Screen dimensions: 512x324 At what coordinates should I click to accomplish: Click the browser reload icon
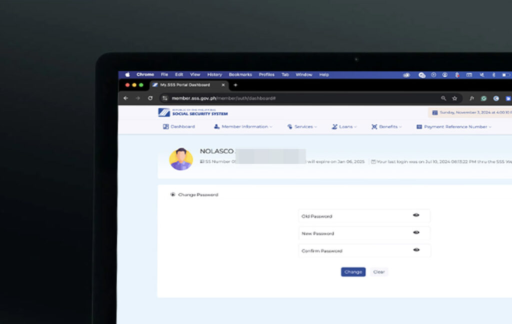point(150,98)
